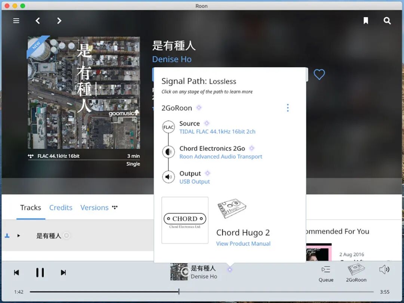Open the 2GoRoon zone picker
404x303 pixels.
point(356,273)
